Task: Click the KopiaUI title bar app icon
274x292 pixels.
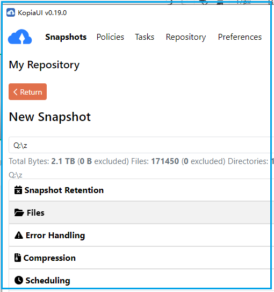Action: 11,13
